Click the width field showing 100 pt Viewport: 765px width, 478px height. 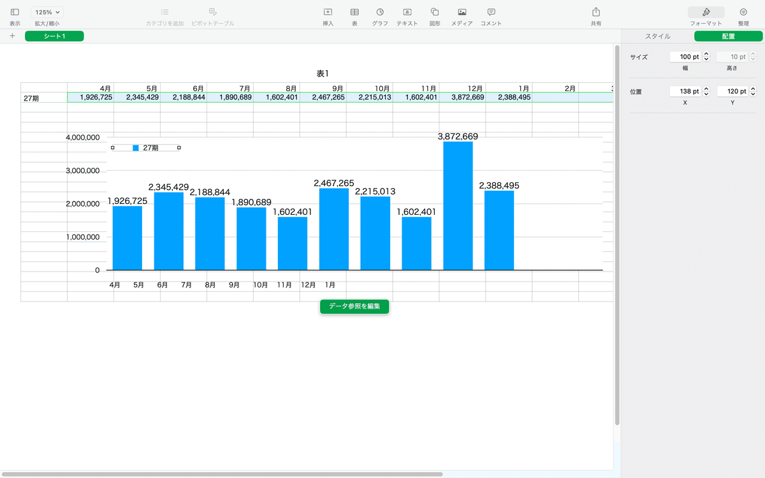point(685,57)
